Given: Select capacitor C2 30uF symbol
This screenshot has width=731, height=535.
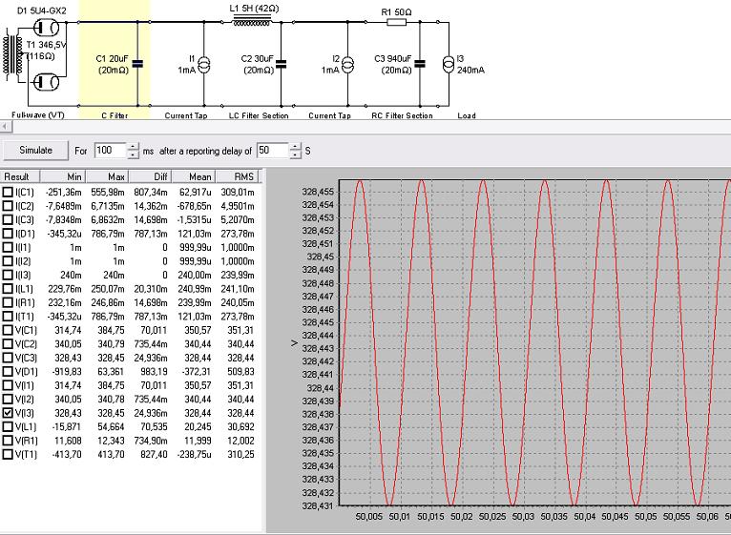Looking at the screenshot, I should pos(281,64).
